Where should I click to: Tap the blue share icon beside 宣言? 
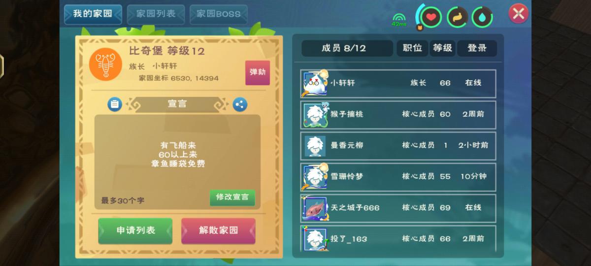point(240,104)
